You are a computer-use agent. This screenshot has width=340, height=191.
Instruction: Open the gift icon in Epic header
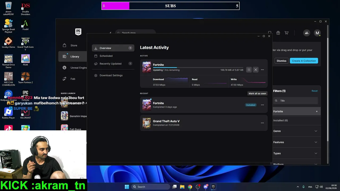click(x=278, y=33)
